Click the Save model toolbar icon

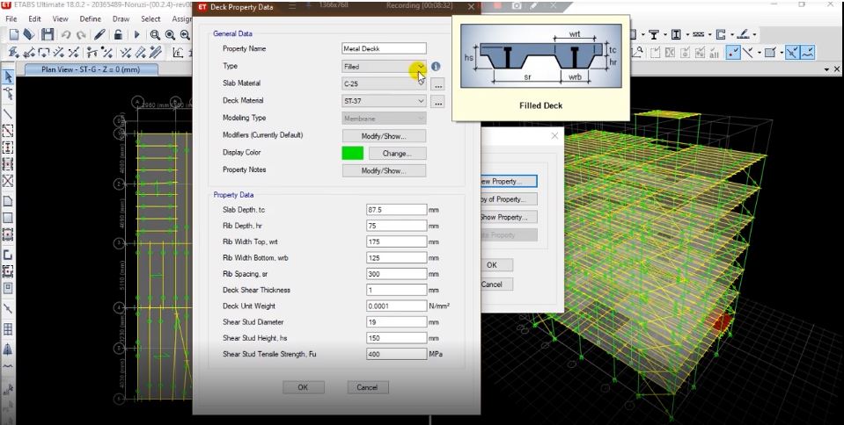coord(48,35)
